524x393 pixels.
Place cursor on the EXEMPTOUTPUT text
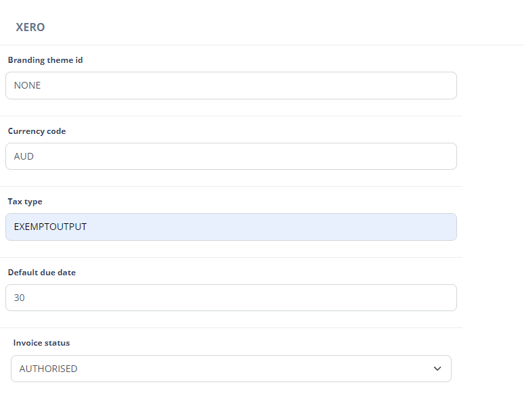51,227
